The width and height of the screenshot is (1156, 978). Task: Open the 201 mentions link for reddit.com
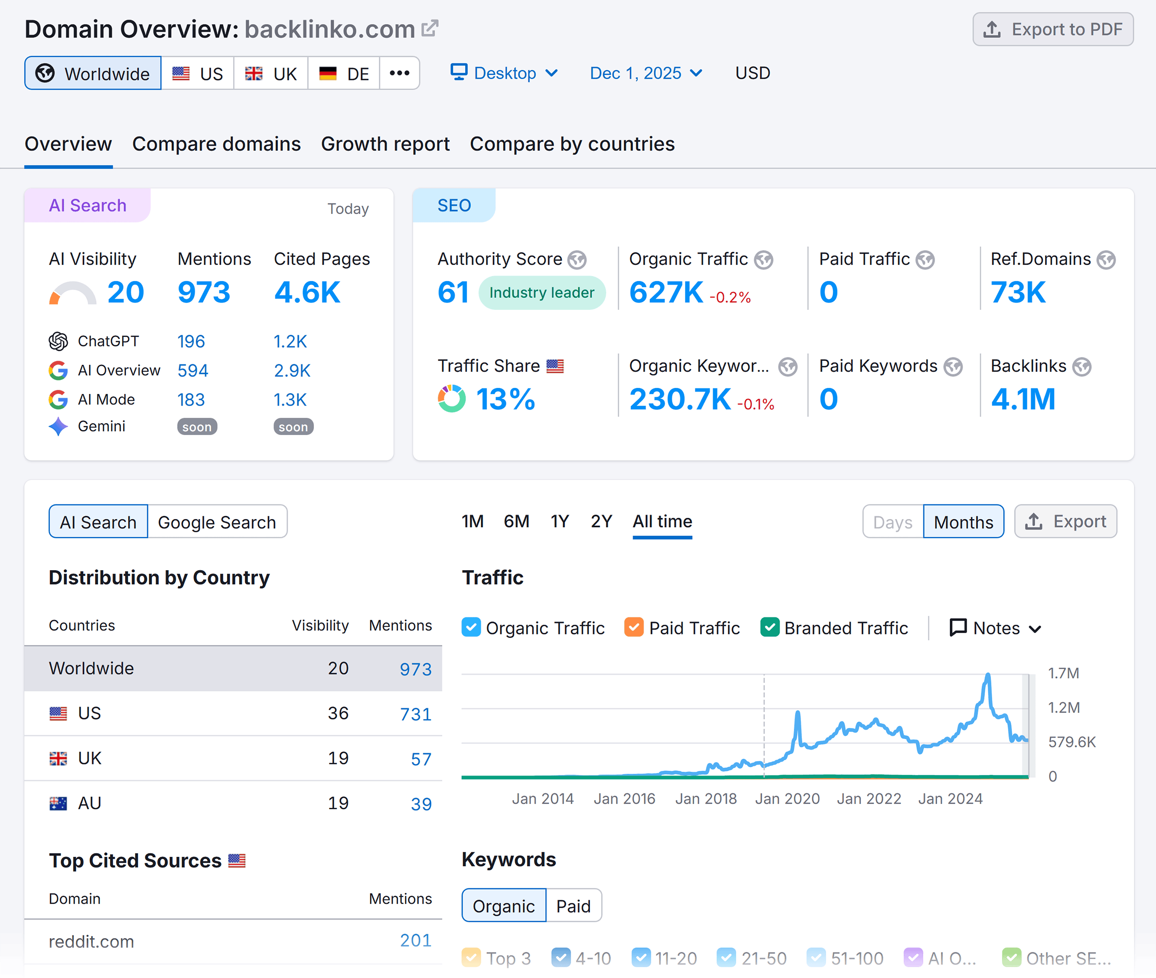415,940
